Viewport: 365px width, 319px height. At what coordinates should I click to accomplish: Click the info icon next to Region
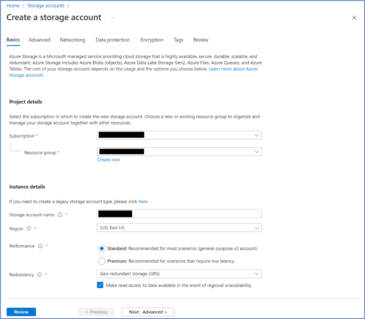click(x=29, y=228)
